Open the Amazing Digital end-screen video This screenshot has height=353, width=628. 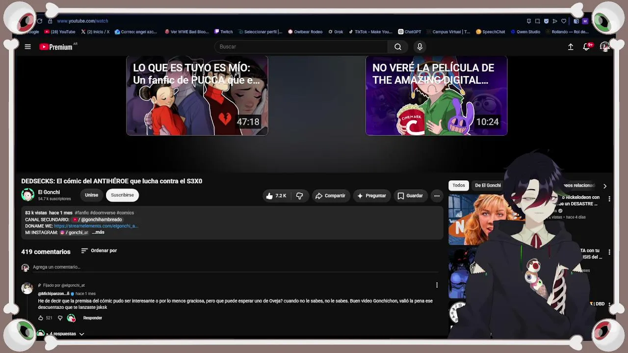point(436,96)
